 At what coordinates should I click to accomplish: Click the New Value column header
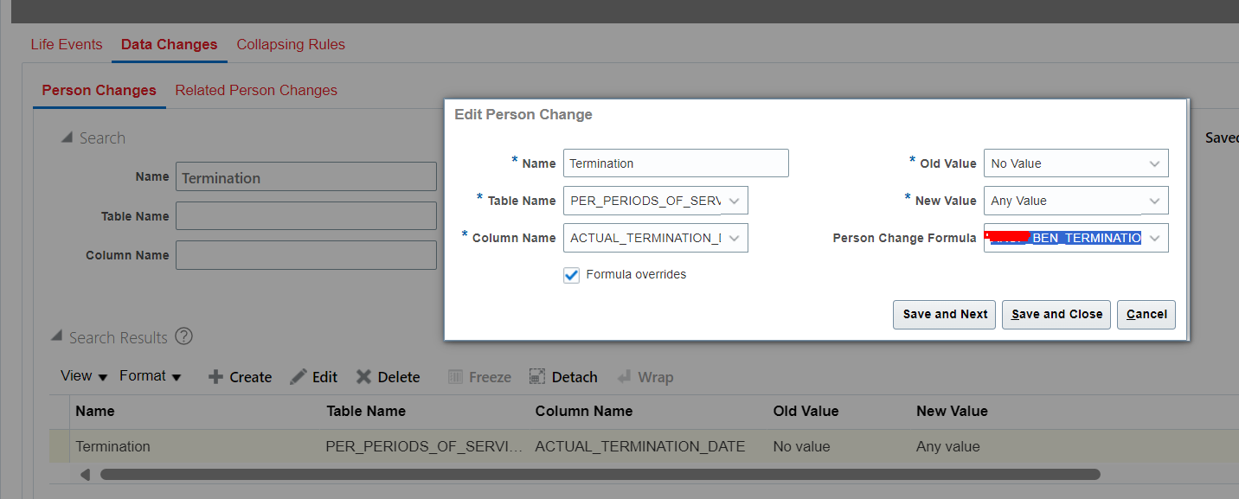pyautogui.click(x=952, y=411)
